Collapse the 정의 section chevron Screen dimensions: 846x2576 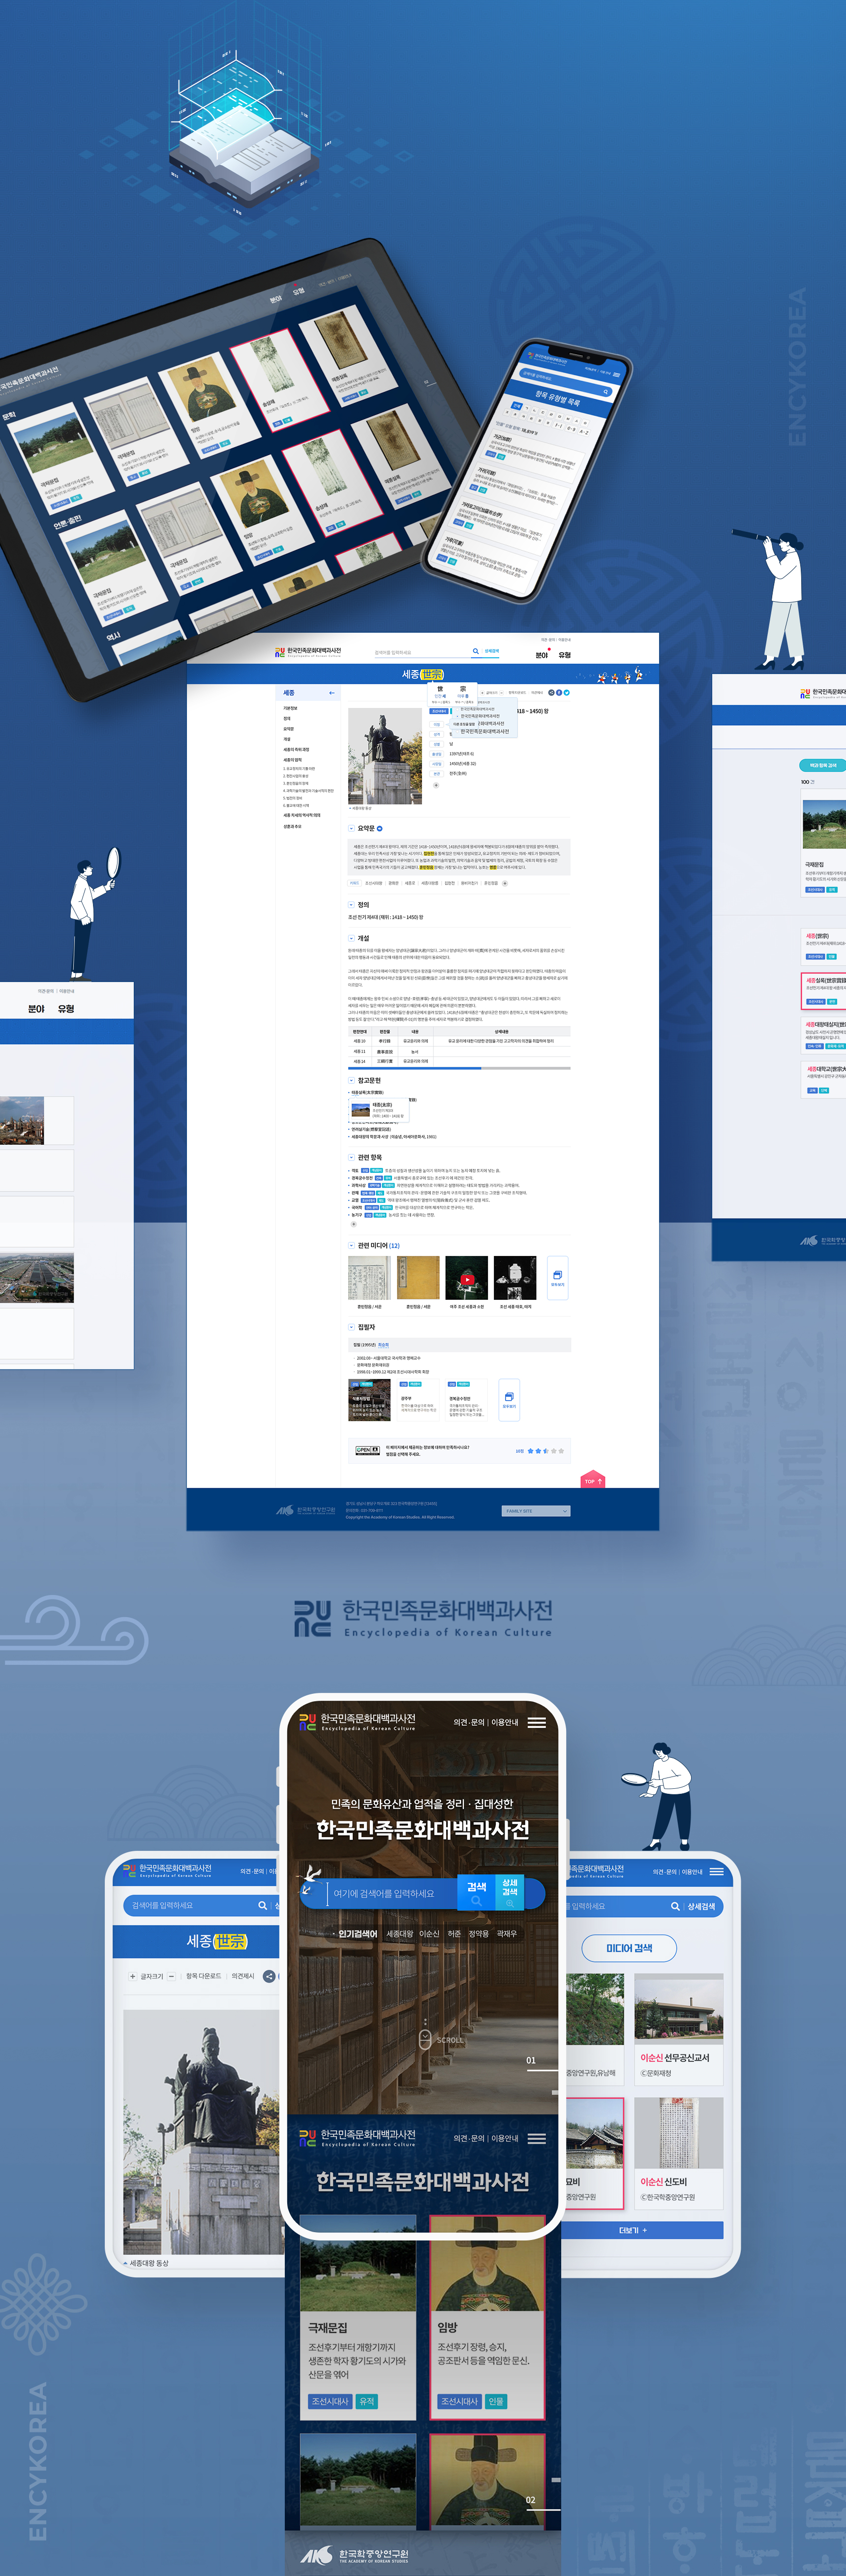(x=351, y=905)
